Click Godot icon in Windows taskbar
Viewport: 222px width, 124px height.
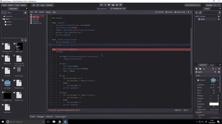point(65,122)
